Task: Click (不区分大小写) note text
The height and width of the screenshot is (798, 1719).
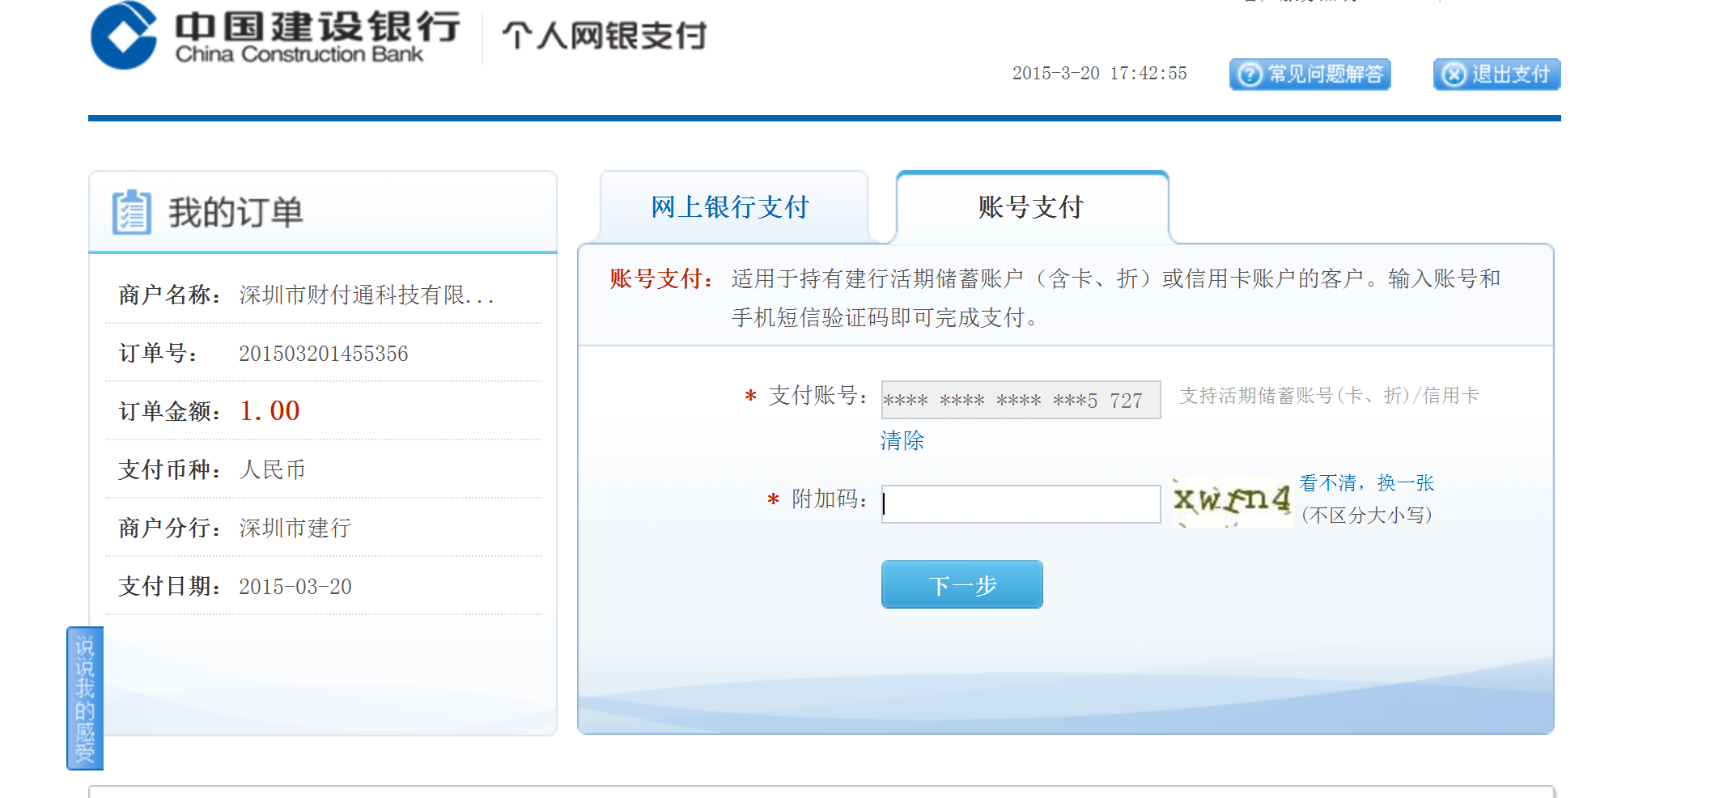Action: 1367,515
